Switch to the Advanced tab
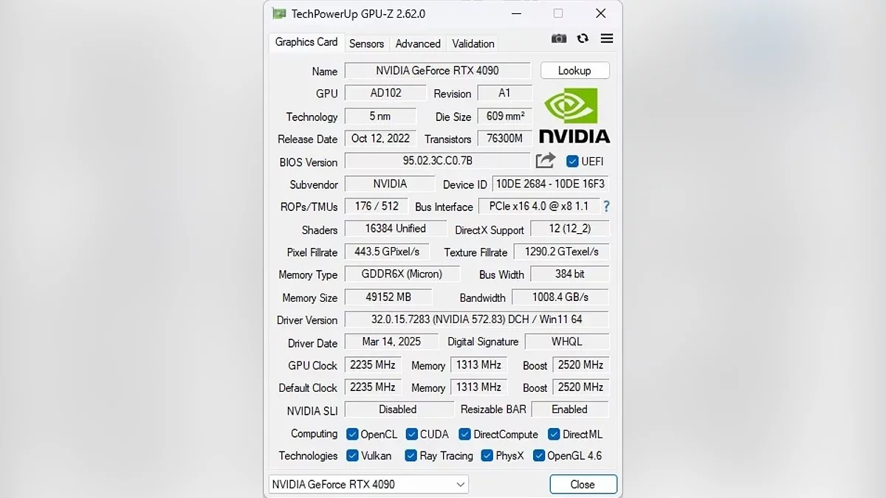 418,44
